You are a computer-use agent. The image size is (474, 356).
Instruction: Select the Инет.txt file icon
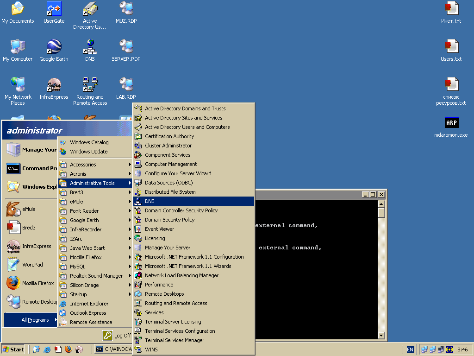pyautogui.click(x=451, y=13)
